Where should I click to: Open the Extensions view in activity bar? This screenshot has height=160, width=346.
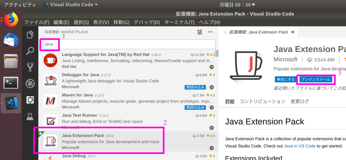pyautogui.click(x=30, y=100)
